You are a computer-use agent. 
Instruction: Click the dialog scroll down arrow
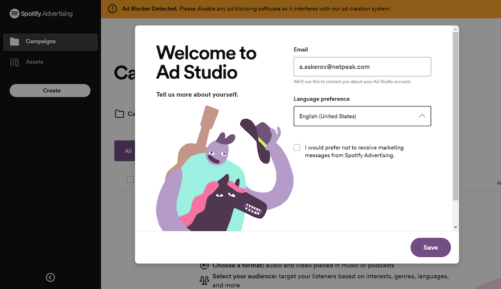pos(455,227)
